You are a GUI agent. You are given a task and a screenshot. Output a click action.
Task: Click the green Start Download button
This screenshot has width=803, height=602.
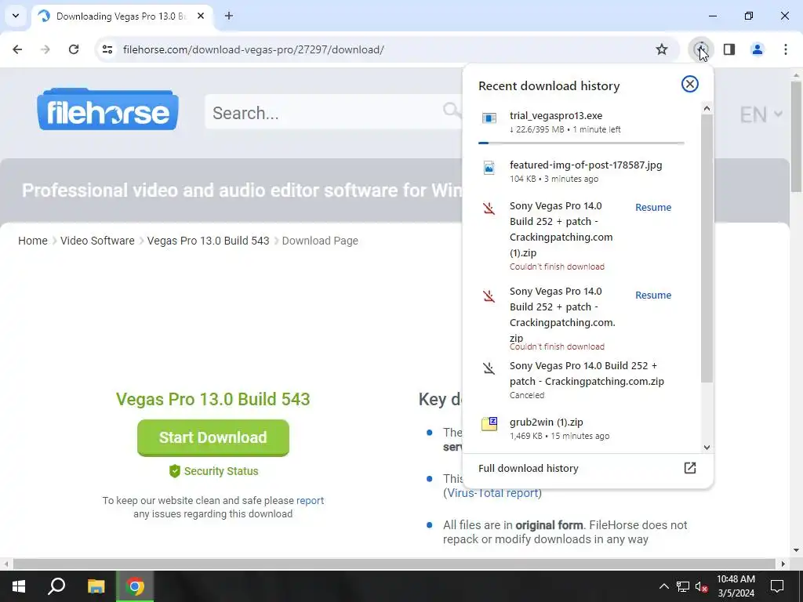tap(213, 437)
